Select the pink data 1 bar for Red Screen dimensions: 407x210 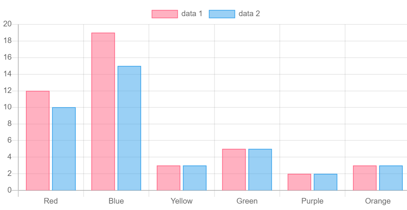tap(38, 141)
